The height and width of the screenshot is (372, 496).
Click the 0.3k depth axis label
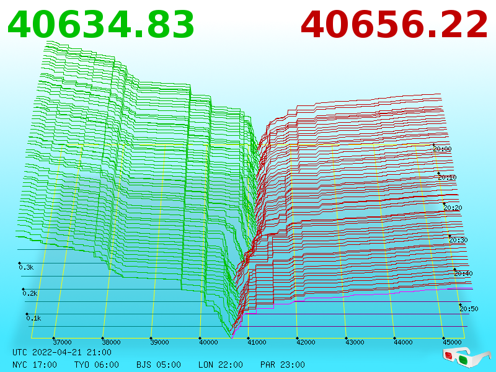pyautogui.click(x=26, y=267)
